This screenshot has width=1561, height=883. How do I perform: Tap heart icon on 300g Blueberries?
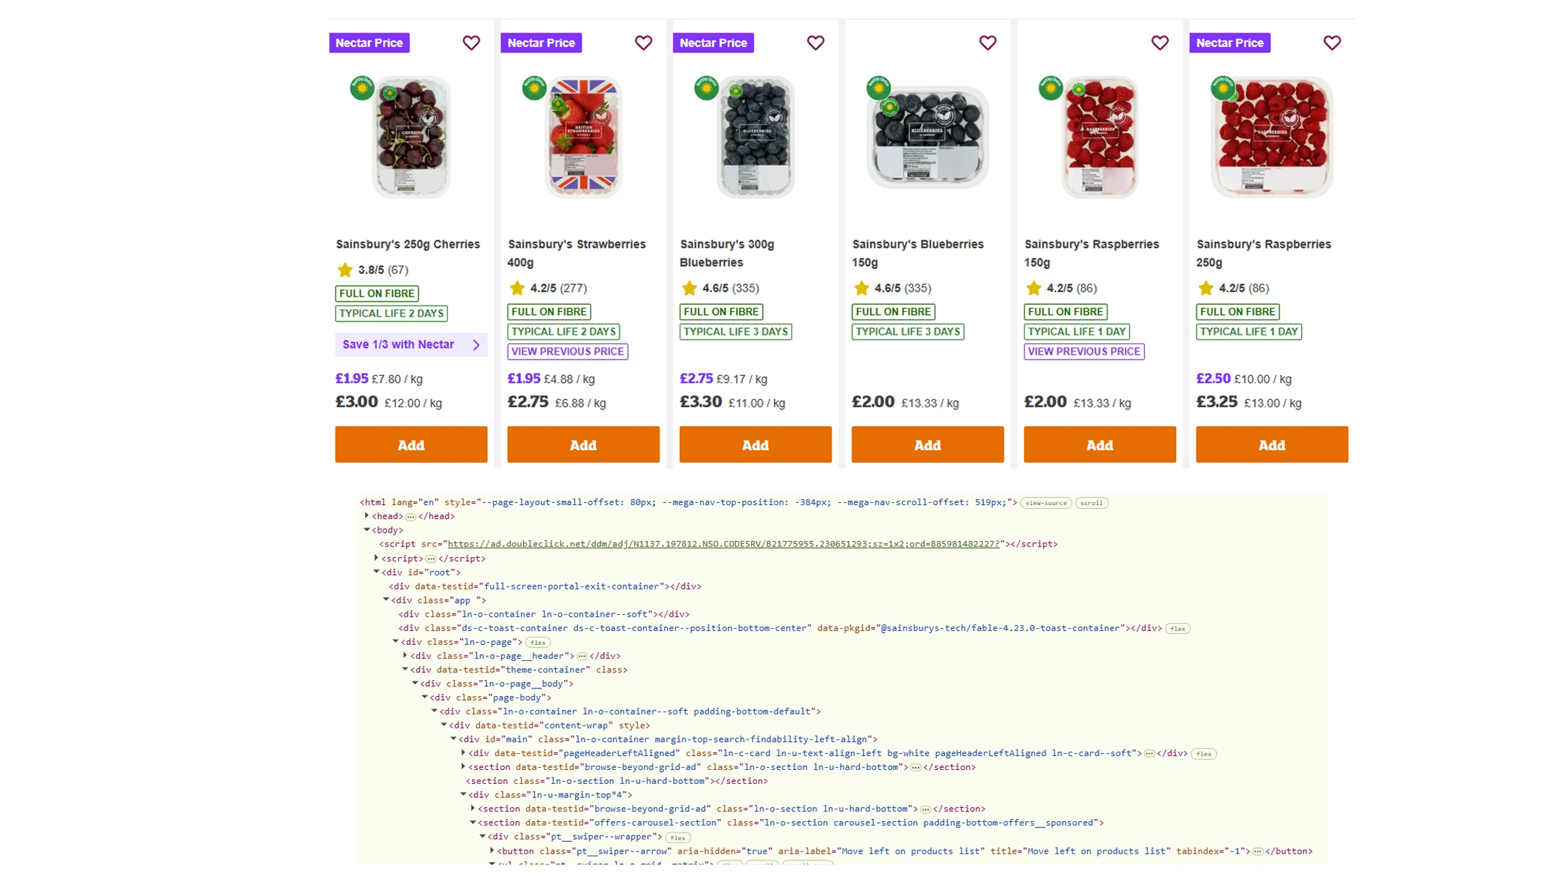[x=815, y=43]
